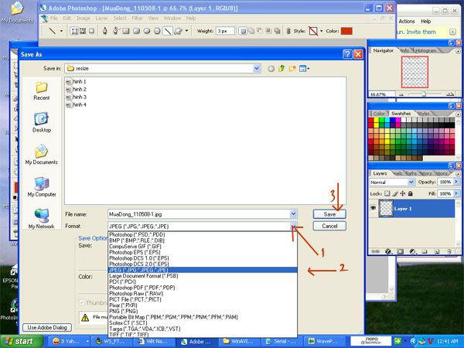464x348 pixels.
Task: Create a new folder in Save As
Action: tap(292, 69)
